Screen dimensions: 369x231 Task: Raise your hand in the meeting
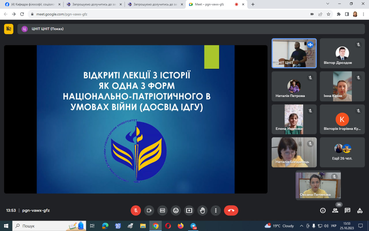click(202, 210)
